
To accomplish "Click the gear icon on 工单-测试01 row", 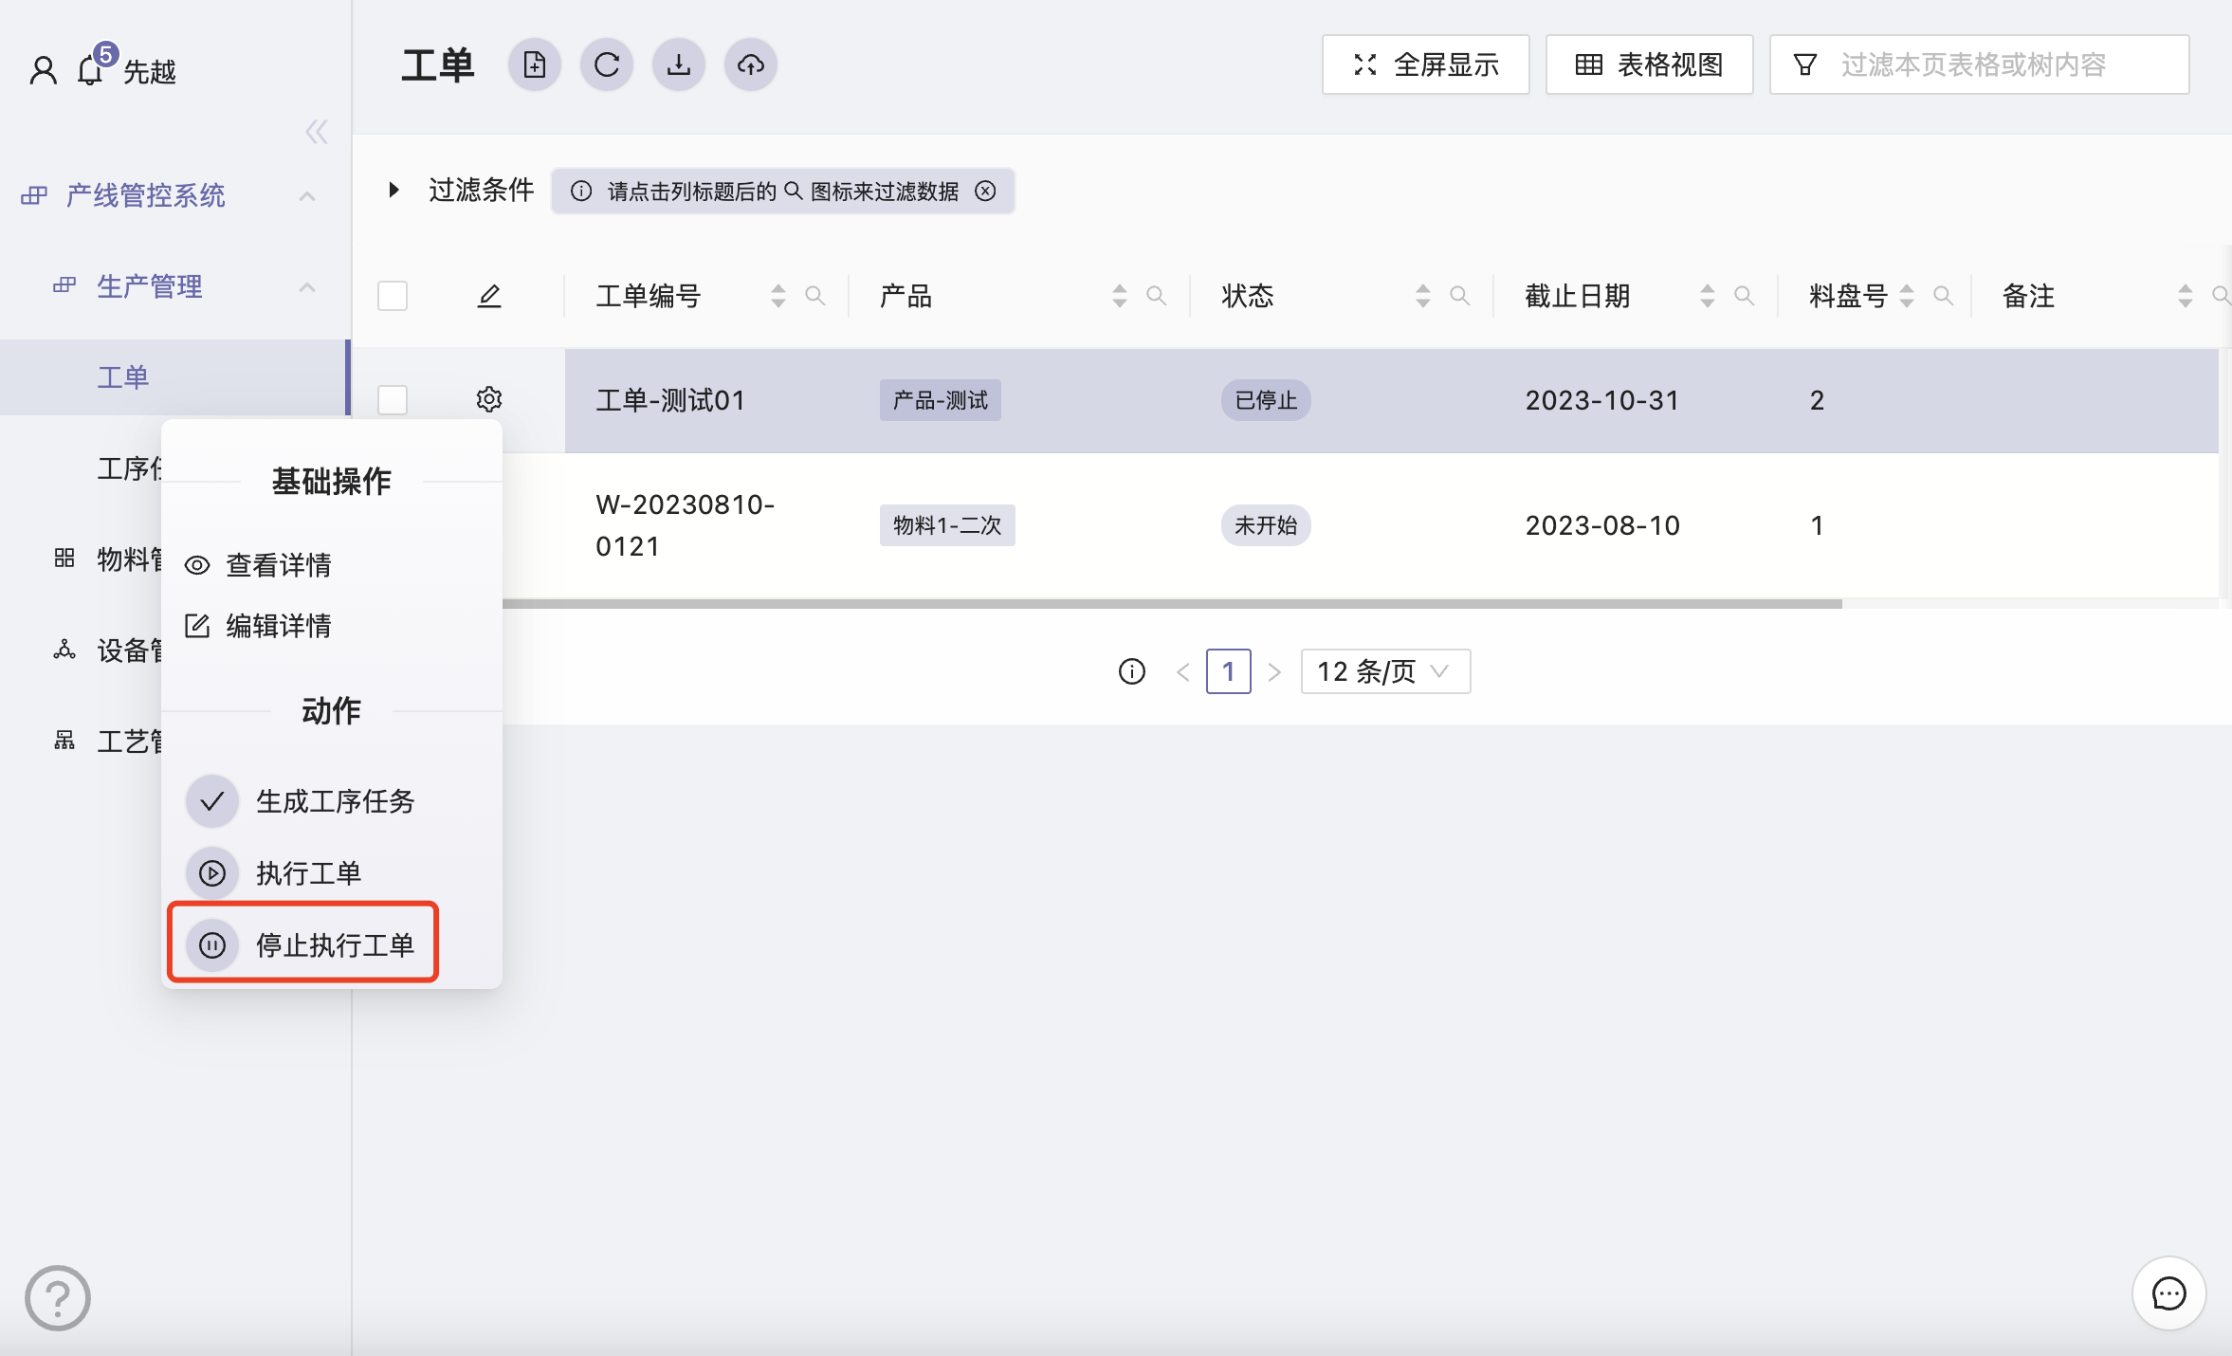I will click(x=489, y=399).
